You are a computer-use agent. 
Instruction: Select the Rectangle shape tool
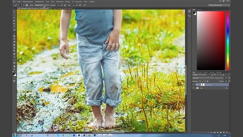point(14,63)
